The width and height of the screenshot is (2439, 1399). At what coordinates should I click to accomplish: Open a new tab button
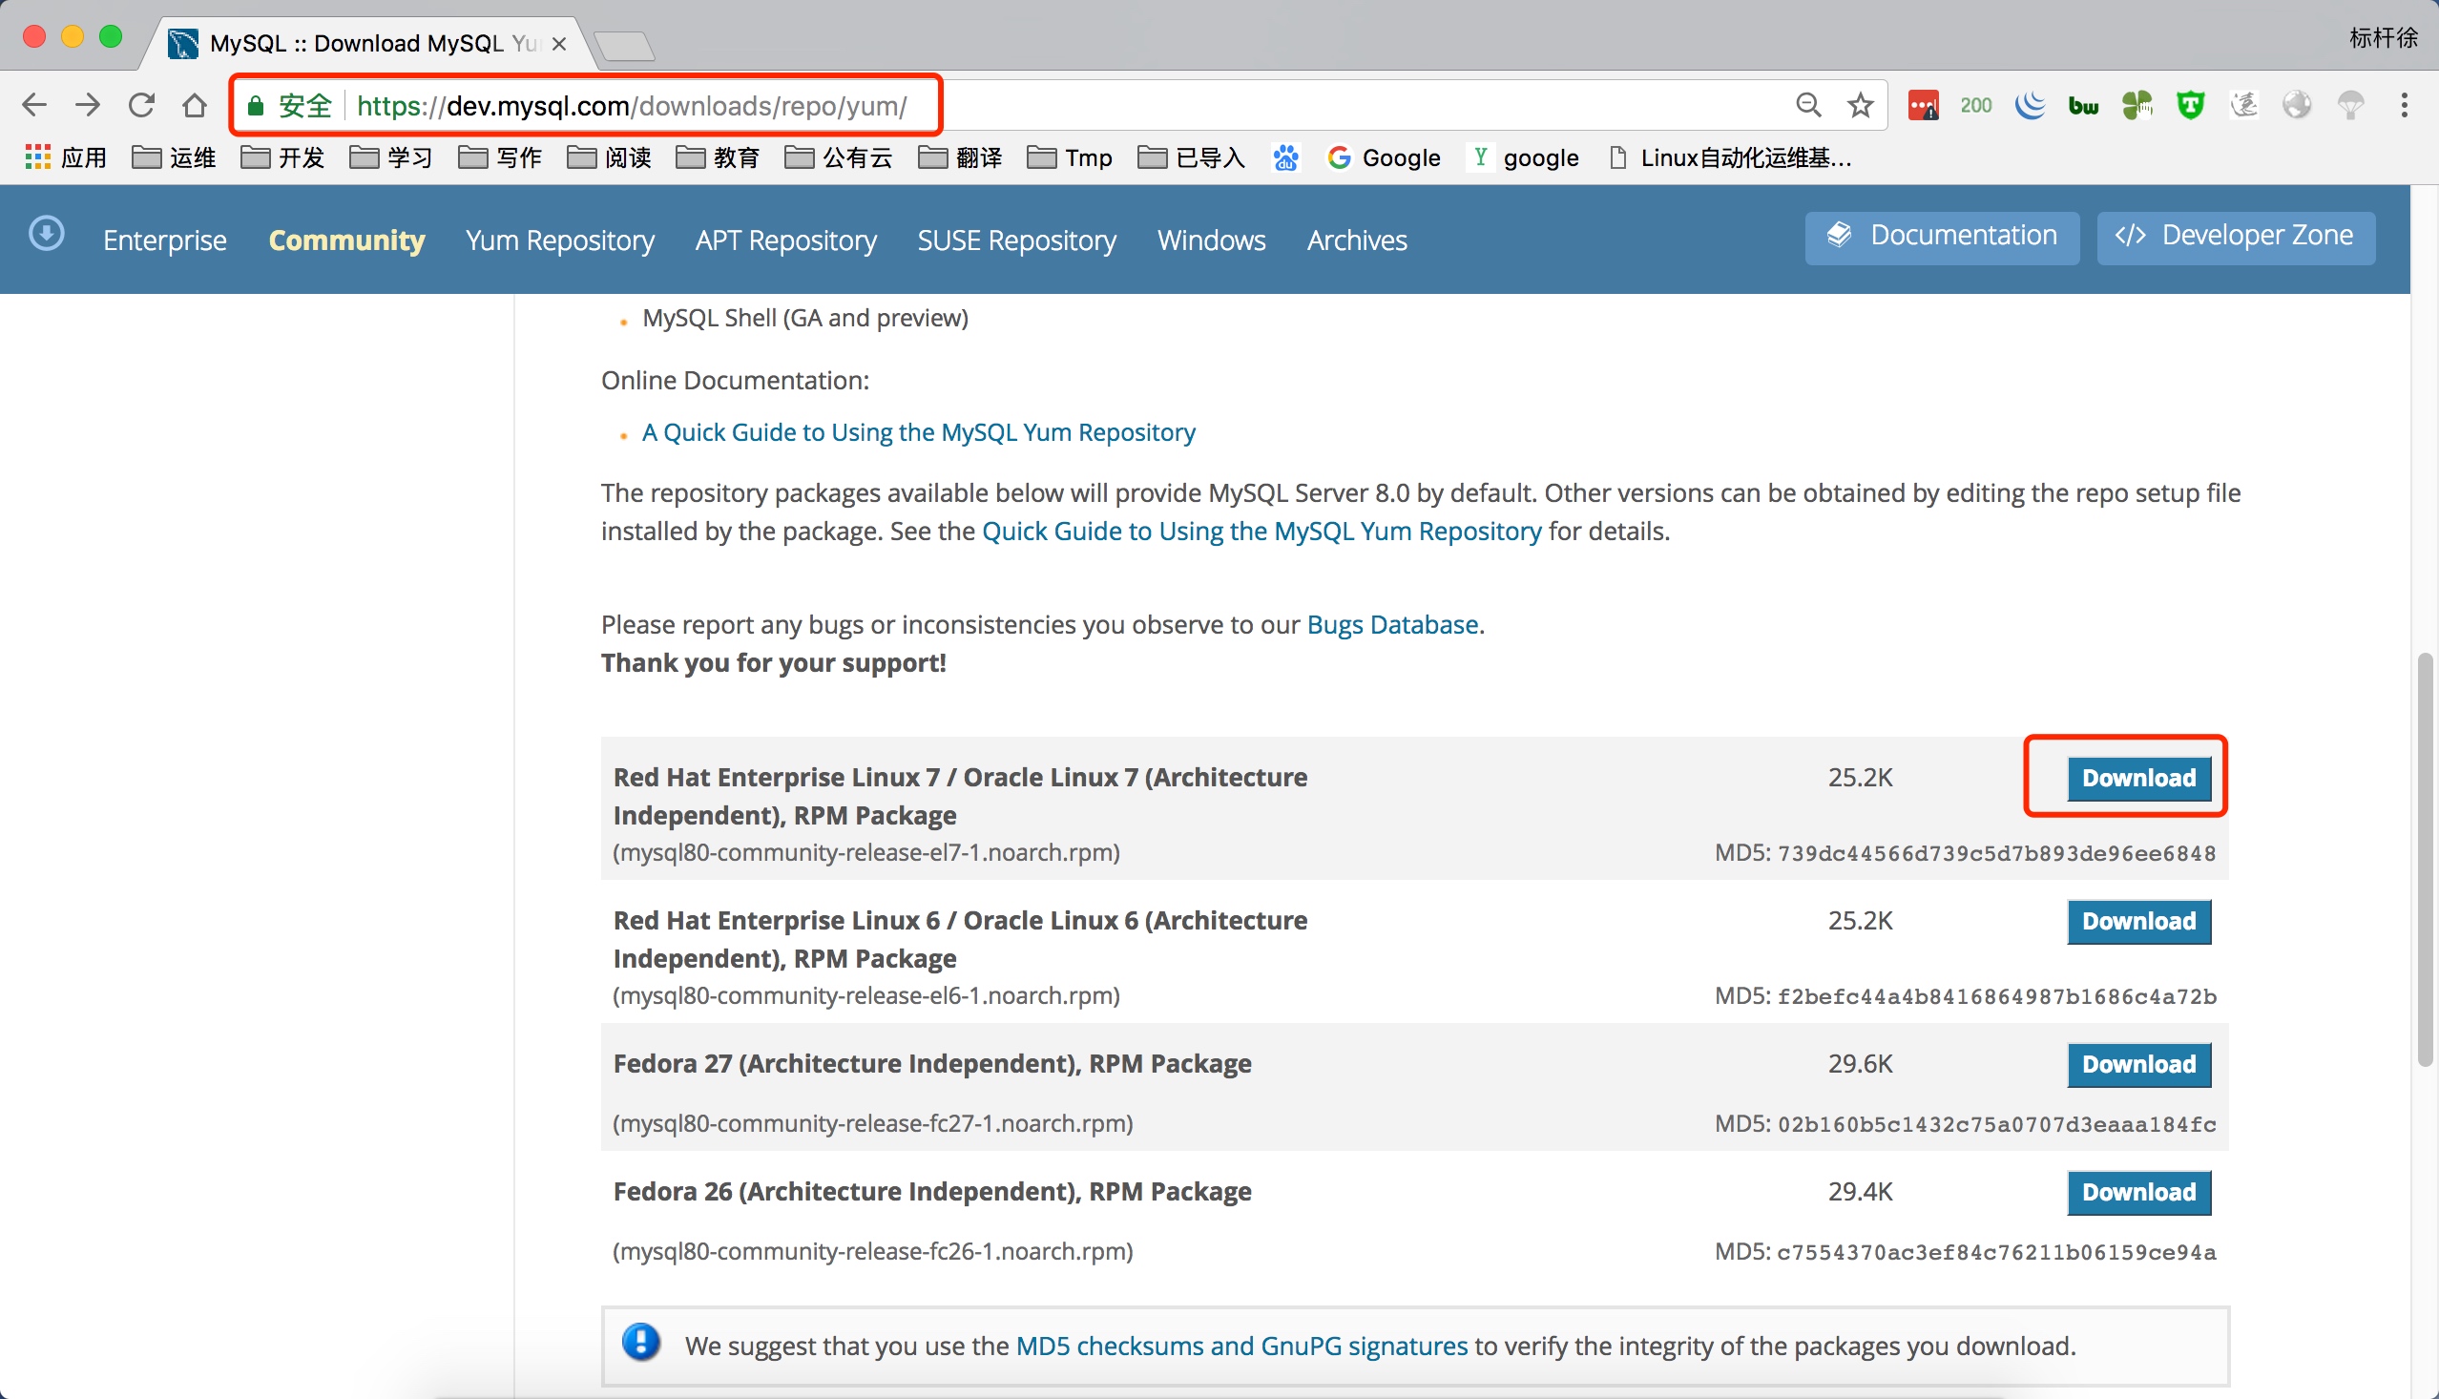[x=624, y=44]
